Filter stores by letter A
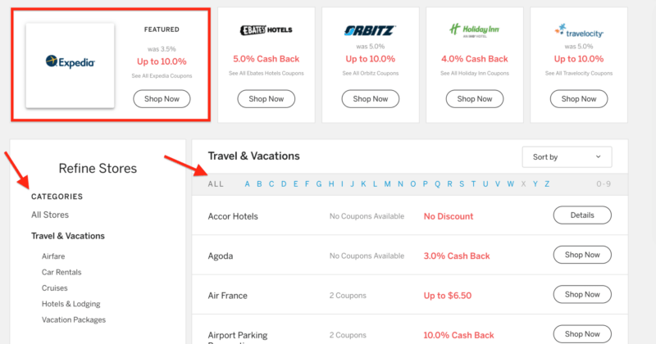The width and height of the screenshot is (656, 344). (247, 184)
